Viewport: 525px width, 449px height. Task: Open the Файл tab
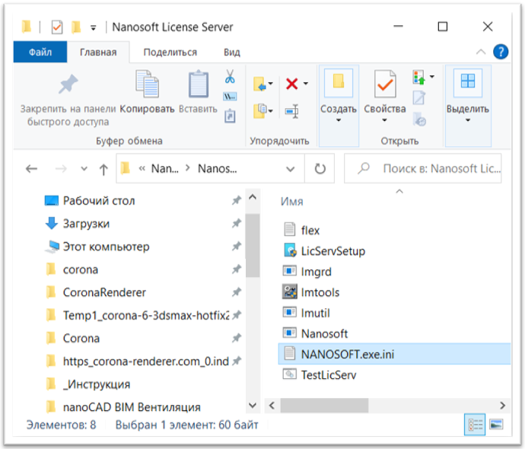40,52
